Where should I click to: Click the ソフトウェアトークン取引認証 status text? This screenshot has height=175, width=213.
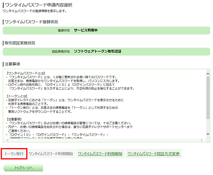pyautogui.click(x=97, y=51)
